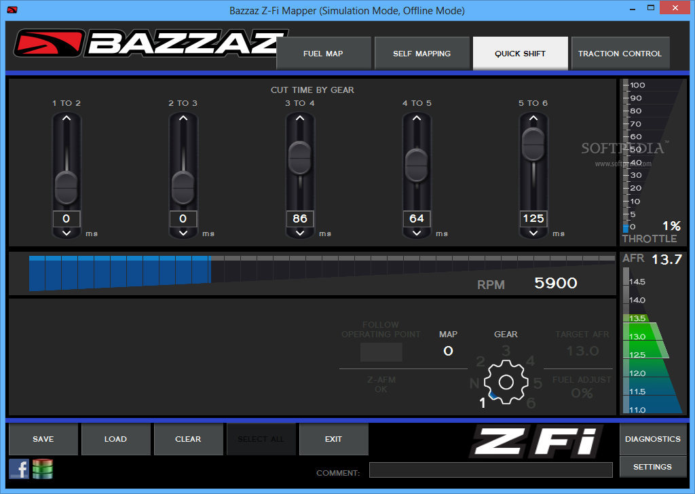
Task: Click the Bazzaz logo
Action: point(151,43)
